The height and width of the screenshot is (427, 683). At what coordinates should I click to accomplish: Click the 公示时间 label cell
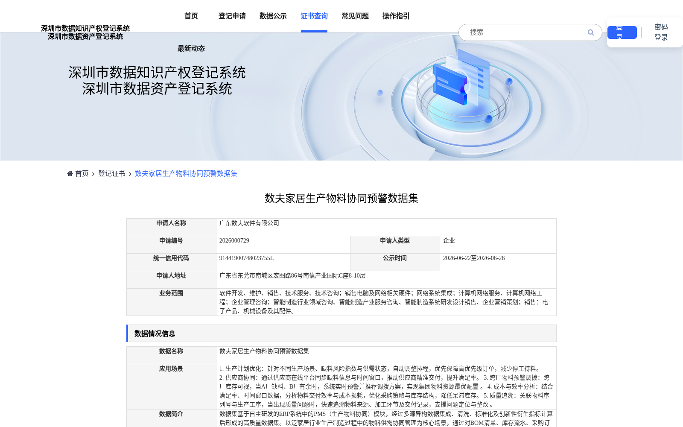pos(395,262)
